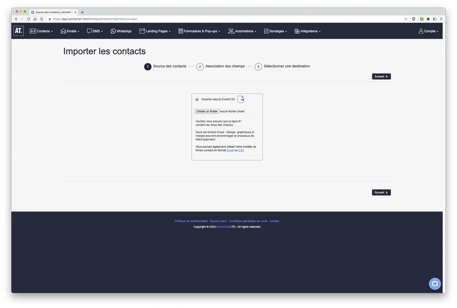Open Politique de confidentialité link

[x=191, y=221]
